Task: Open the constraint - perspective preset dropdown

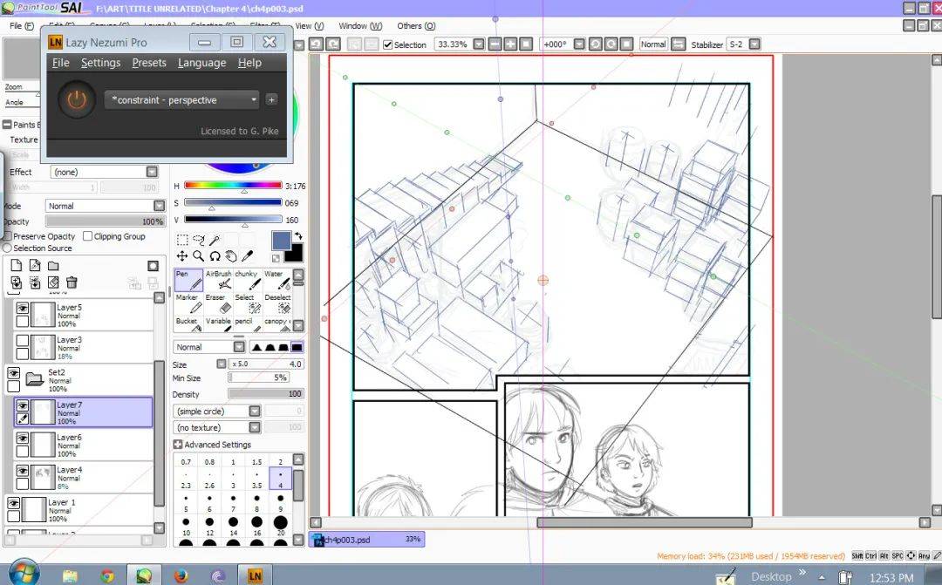Action: coord(182,100)
